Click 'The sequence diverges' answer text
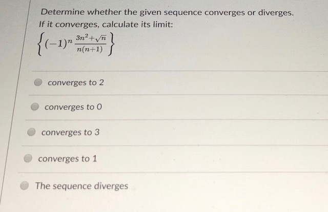328x212 pixels. tap(81, 186)
